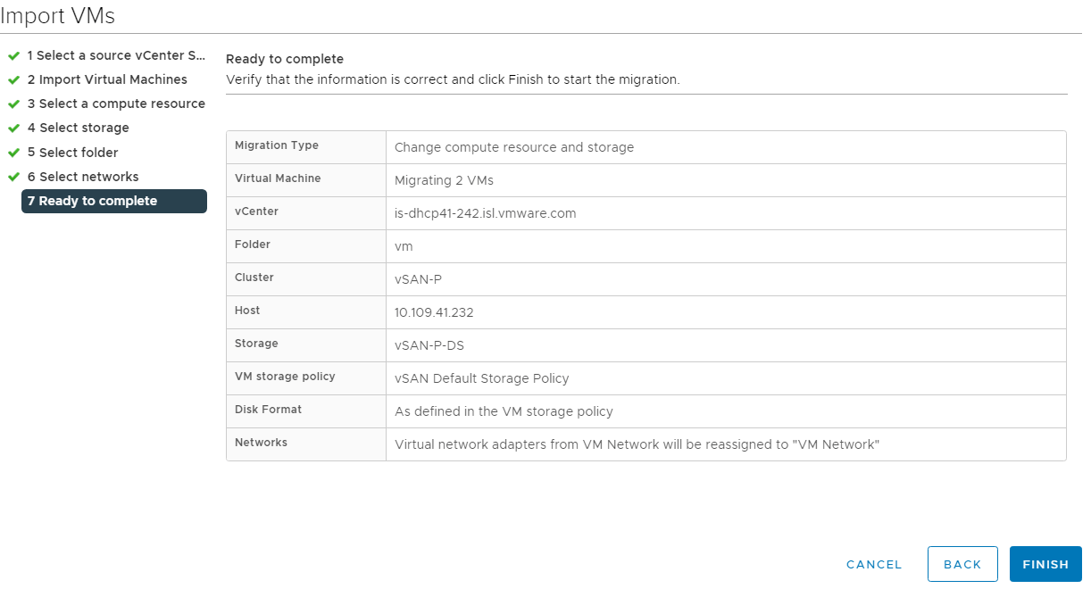1091x597 pixels.
Task: Click the BACK button
Action: coord(962,564)
